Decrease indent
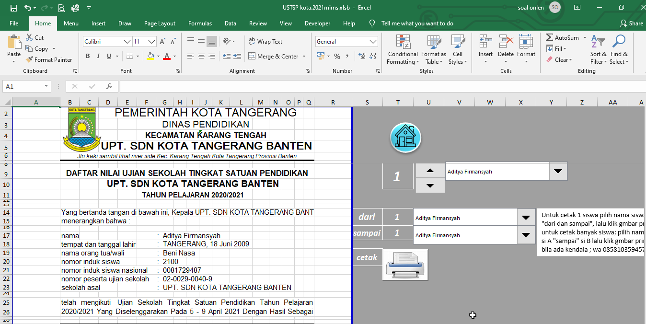The image size is (646, 324). (227, 56)
